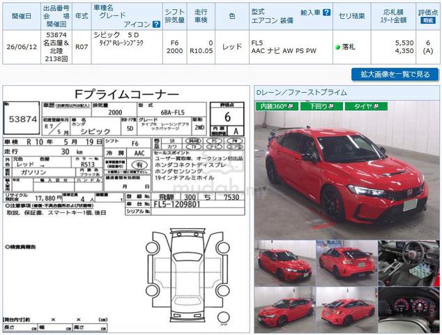Select the 開催日 column header

coord(22,16)
